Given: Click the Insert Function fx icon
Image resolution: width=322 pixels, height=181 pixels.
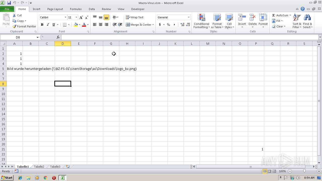Looking at the screenshot, I should click(x=58, y=37).
